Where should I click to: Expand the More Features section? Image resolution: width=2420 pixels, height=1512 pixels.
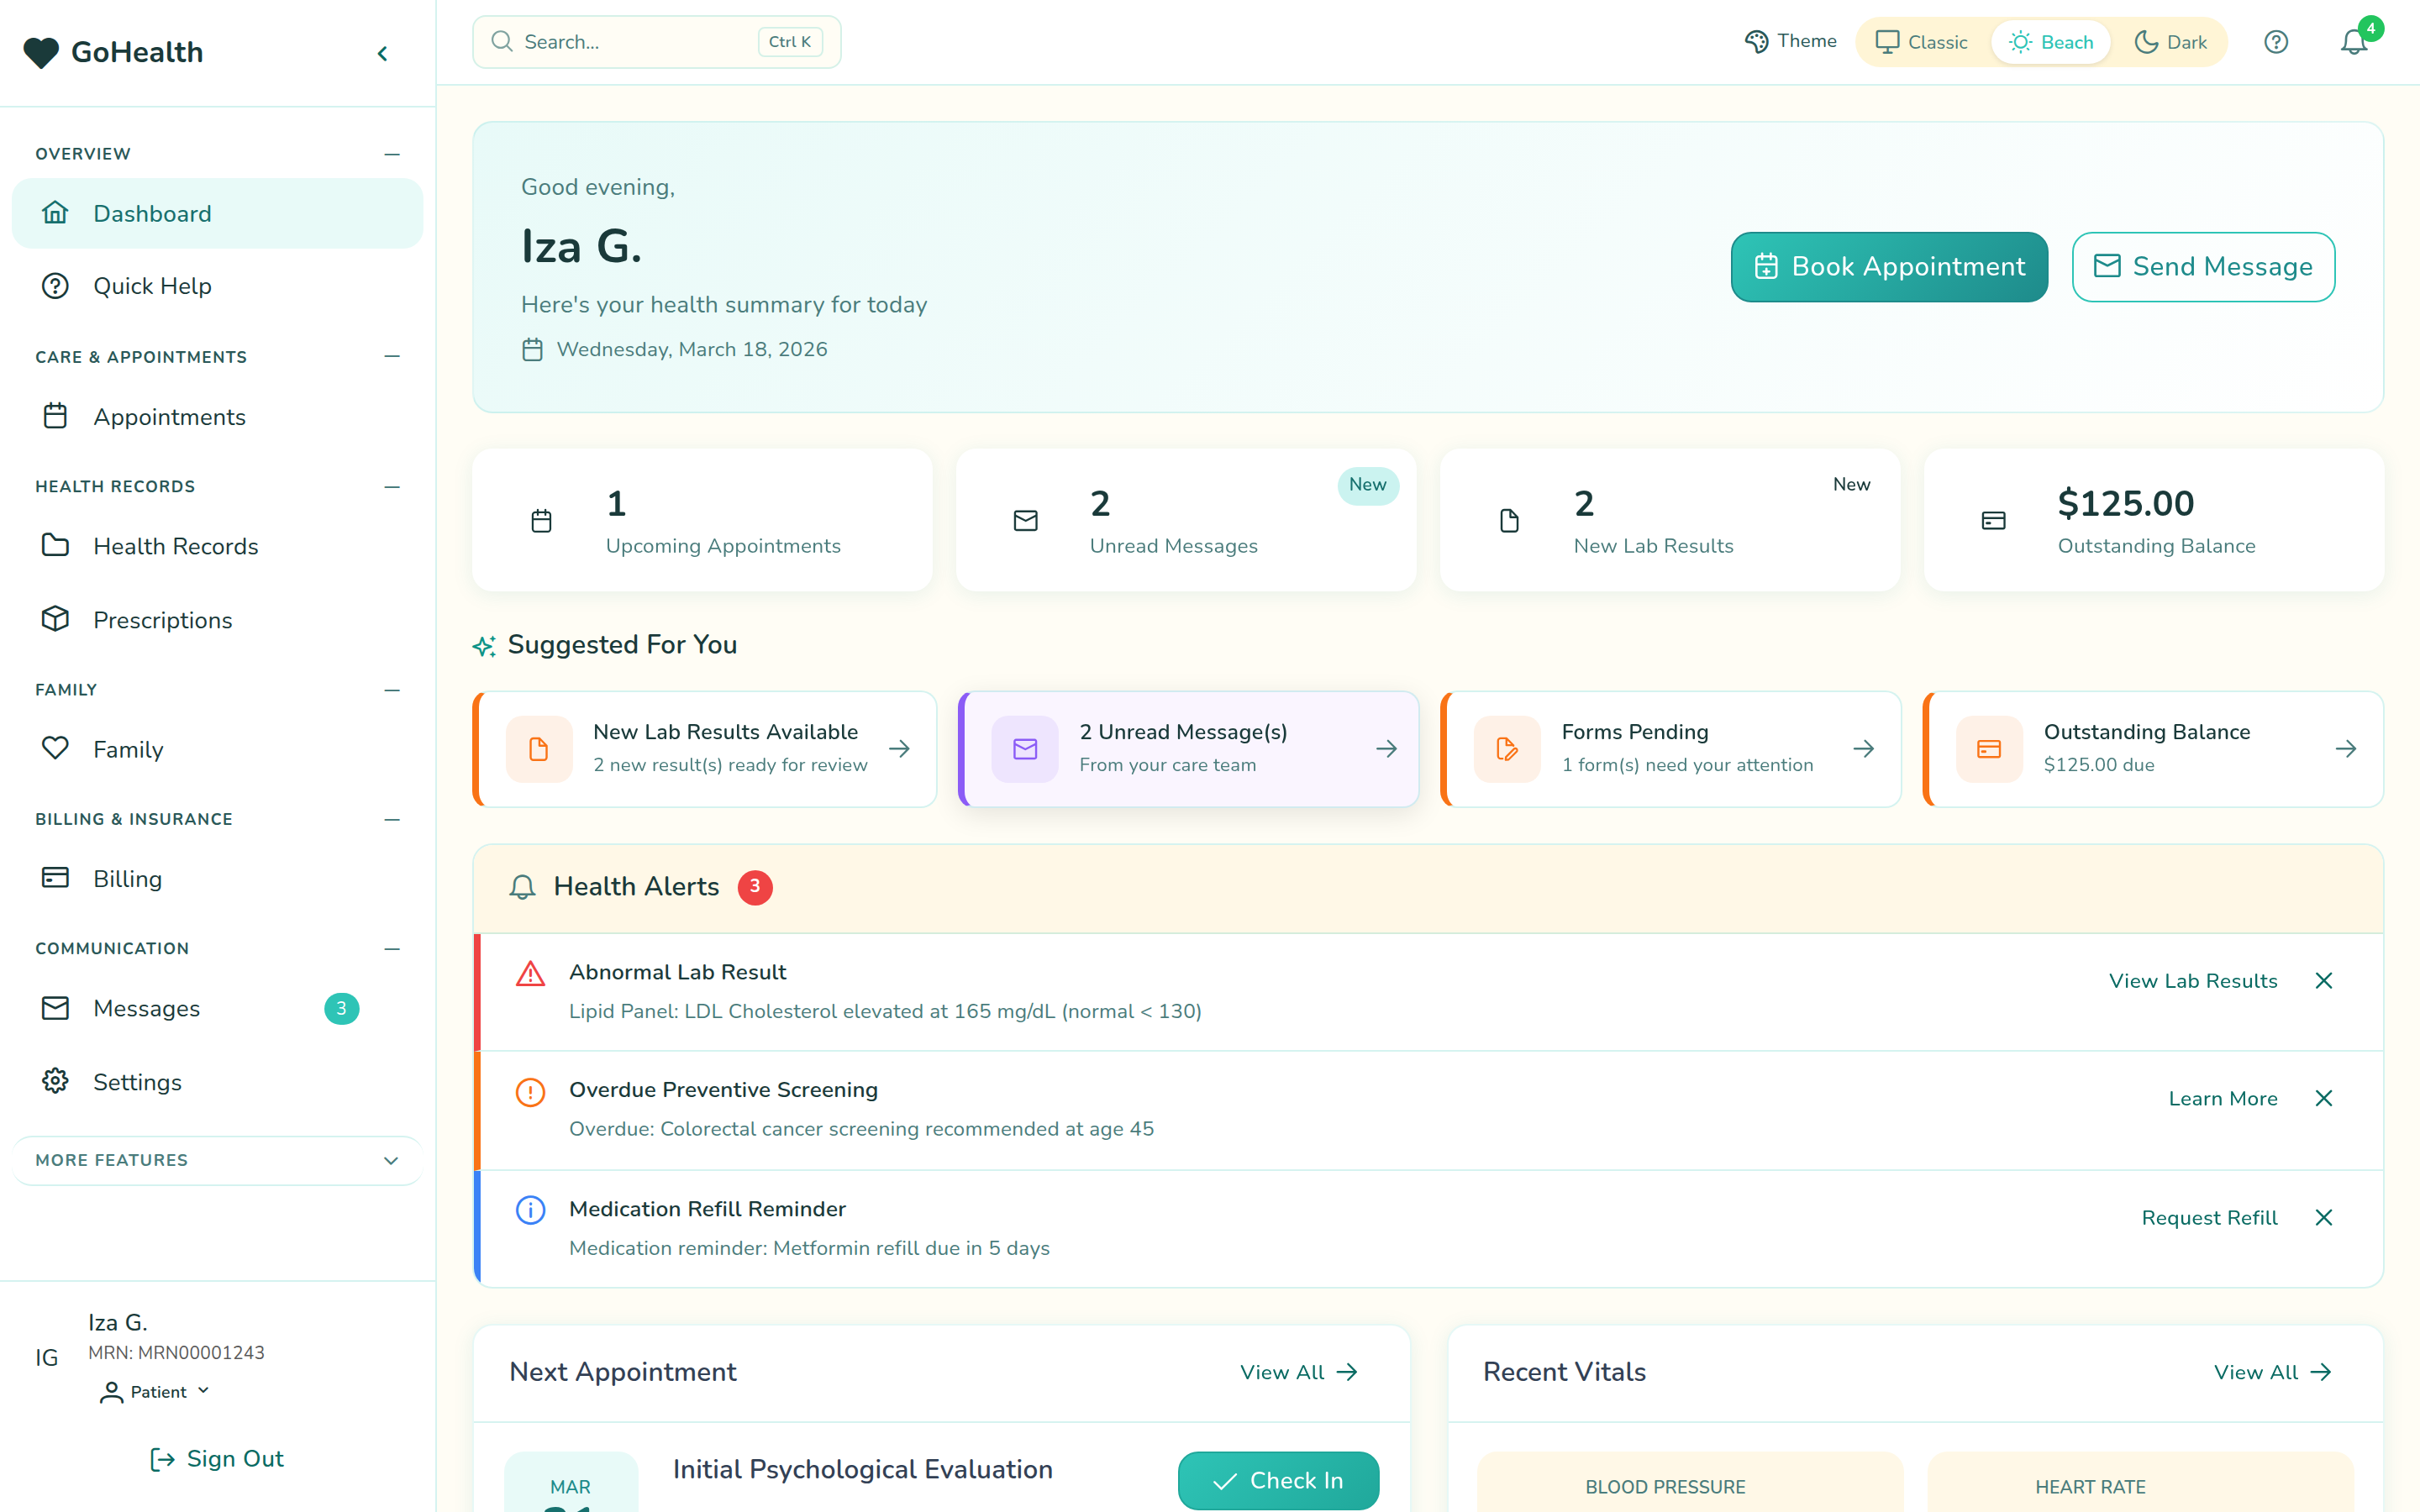(216, 1160)
